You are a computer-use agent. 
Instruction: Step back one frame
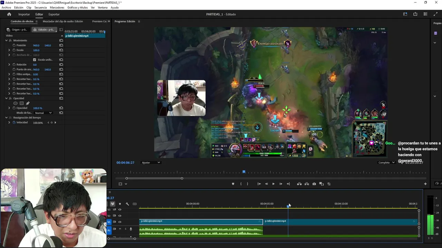coord(266,184)
